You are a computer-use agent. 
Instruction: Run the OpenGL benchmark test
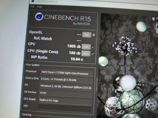click(87, 35)
